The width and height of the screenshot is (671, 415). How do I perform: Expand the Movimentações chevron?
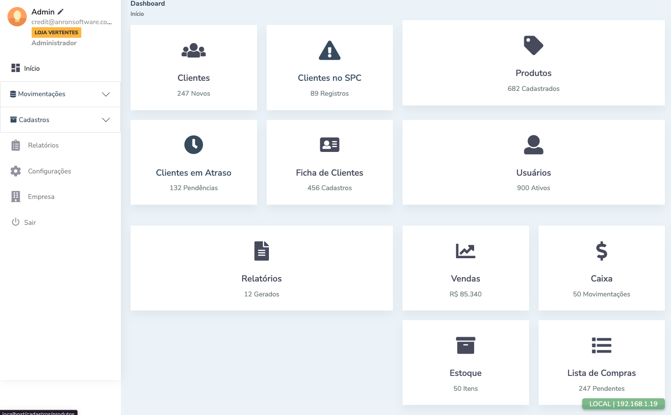tap(106, 94)
